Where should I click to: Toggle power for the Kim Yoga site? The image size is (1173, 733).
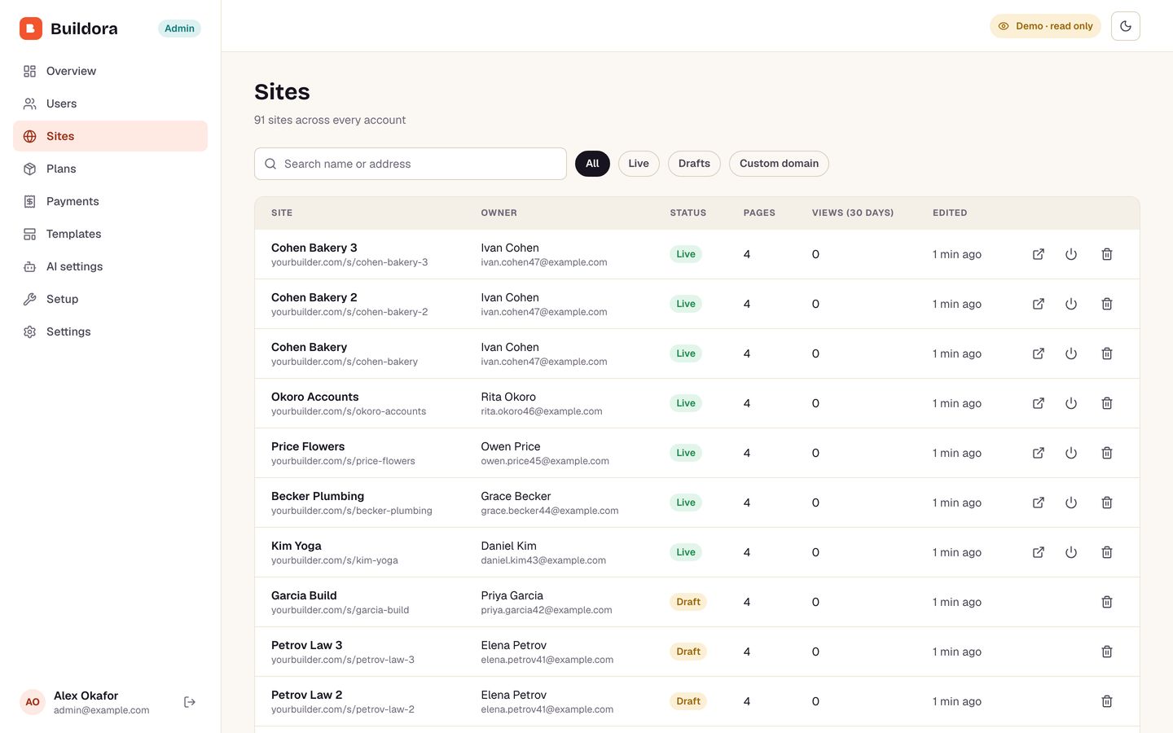point(1071,552)
